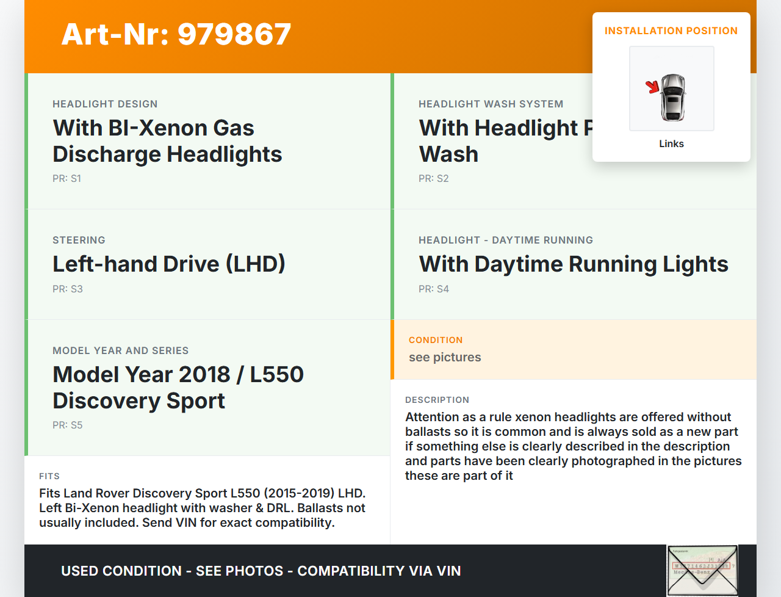Viewport: 781px width, 597px height.
Task: Click the PR: S4 code
Action: tap(433, 289)
